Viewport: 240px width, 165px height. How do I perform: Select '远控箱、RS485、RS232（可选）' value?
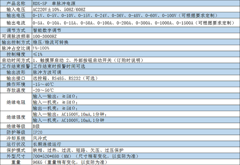(x=65, y=78)
